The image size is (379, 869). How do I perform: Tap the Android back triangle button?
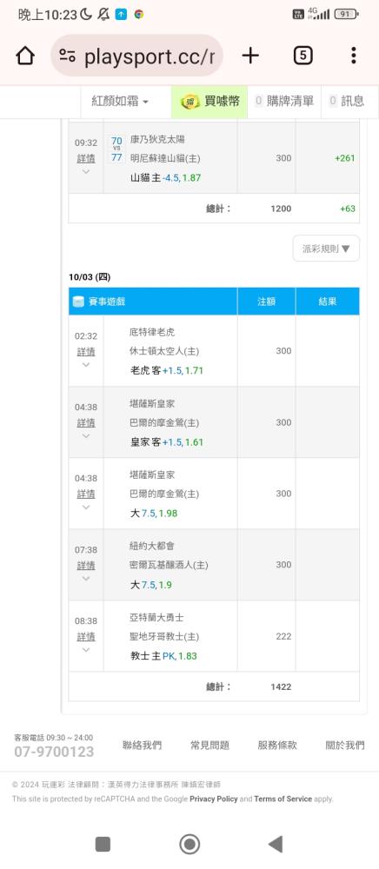(276, 844)
